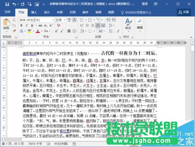Click the Enclose Characters circle icon
The image size is (195, 147).
pyautogui.click(x=74, y=31)
